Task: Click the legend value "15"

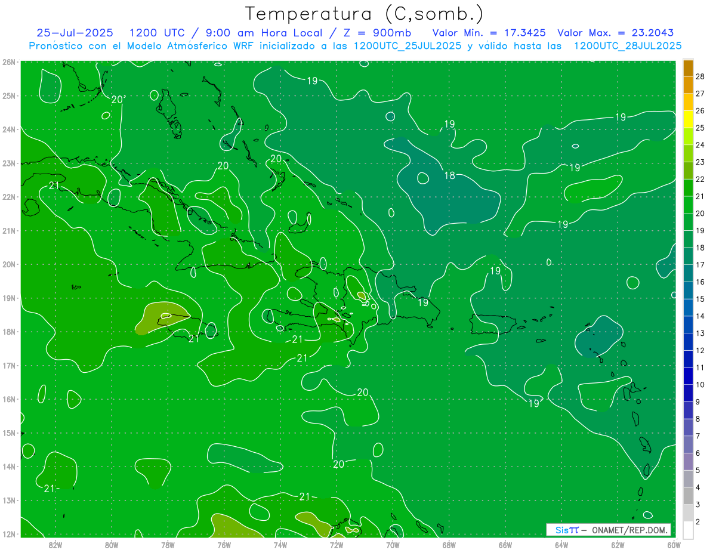Action: pyautogui.click(x=700, y=299)
